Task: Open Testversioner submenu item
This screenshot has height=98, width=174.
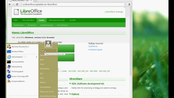Action: coord(18,25)
